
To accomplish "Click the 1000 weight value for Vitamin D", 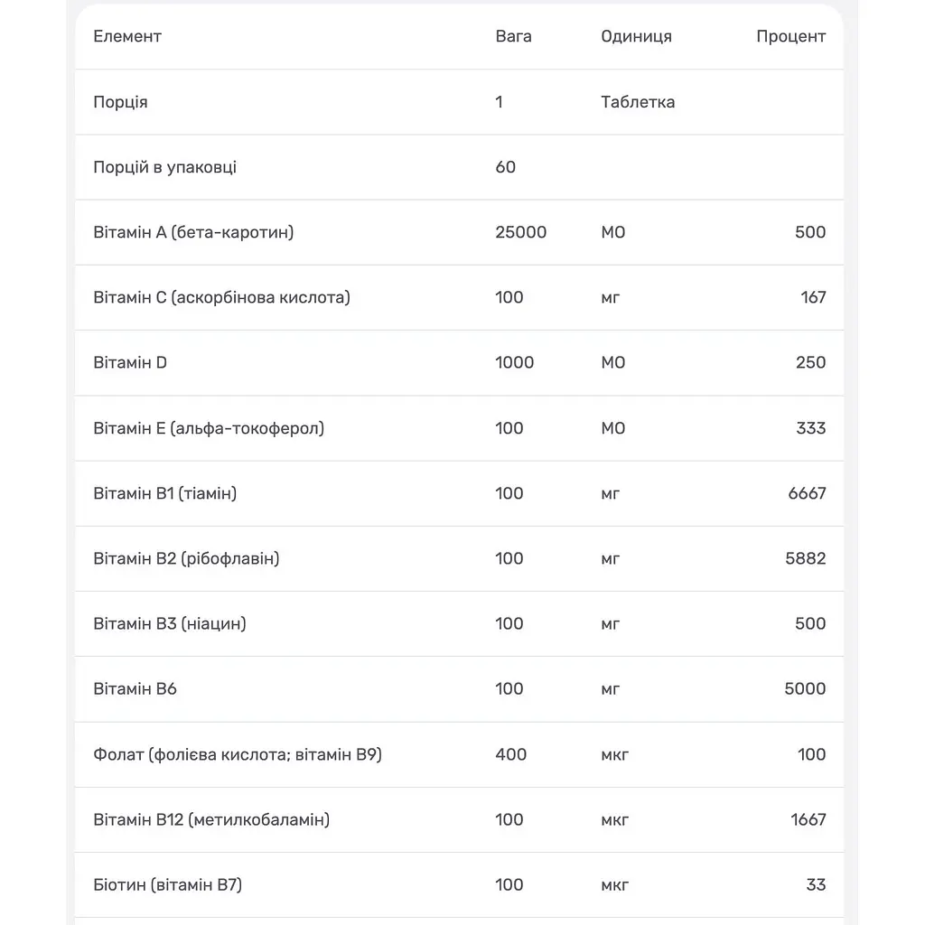I will (x=514, y=363).
